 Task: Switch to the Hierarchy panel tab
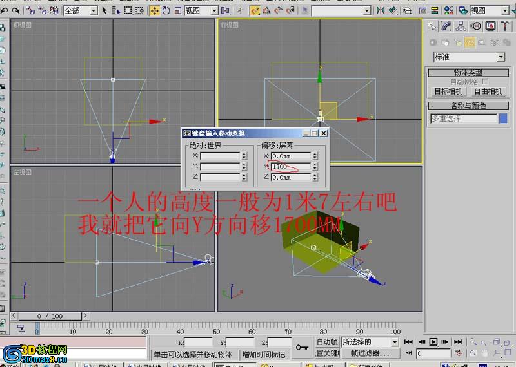[461, 26]
